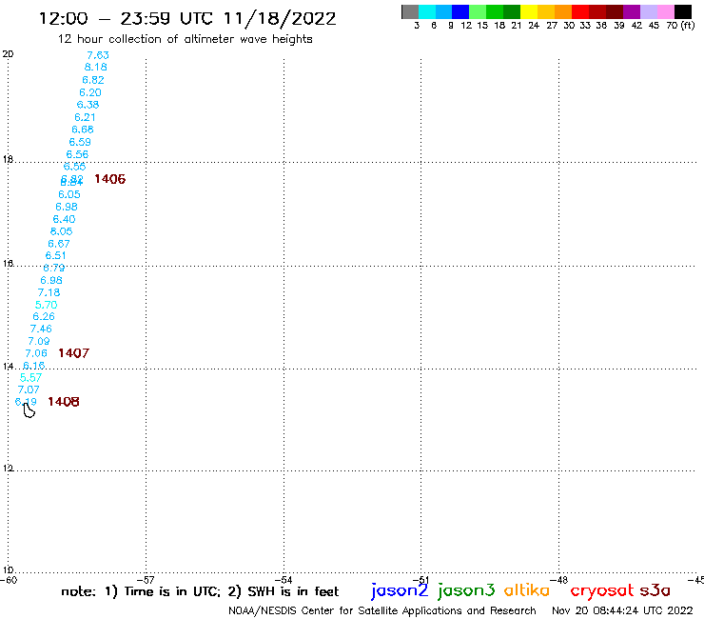Select the 6.55 reading below latitude 18
704x619 pixels.
(74, 167)
